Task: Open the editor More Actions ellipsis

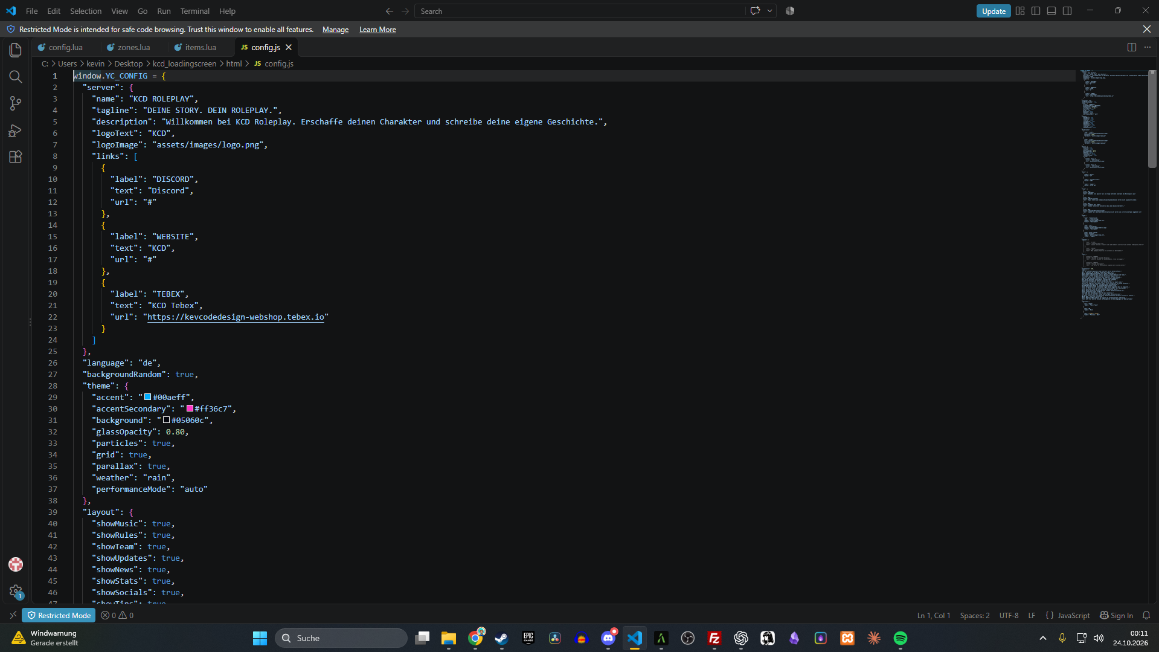Action: coord(1148,47)
